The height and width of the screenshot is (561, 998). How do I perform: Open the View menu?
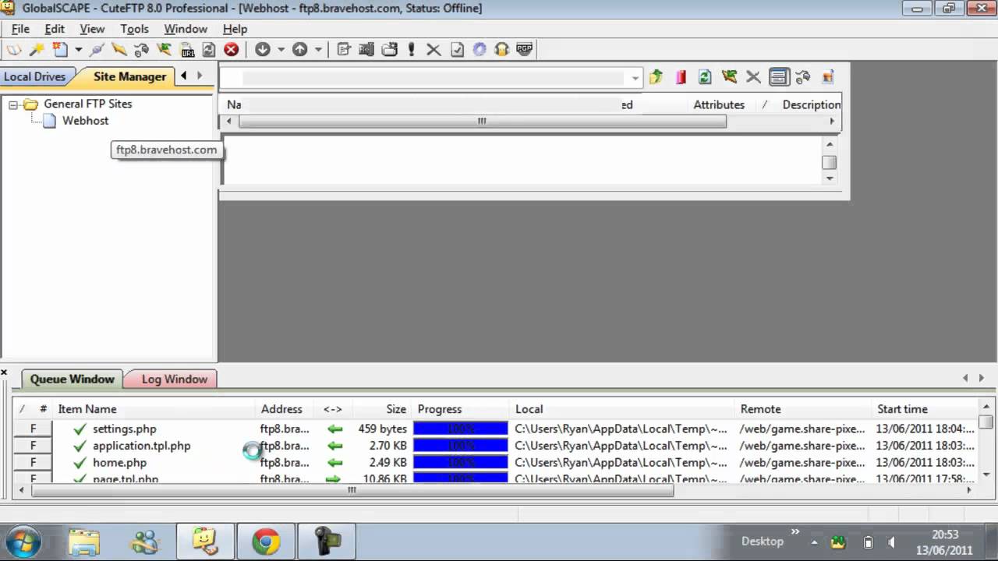[92, 29]
